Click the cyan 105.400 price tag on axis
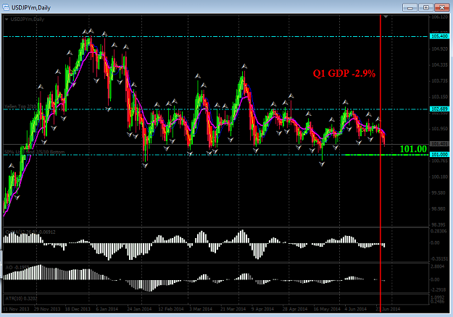Image resolution: width=453 pixels, height=317 pixels. click(439, 36)
